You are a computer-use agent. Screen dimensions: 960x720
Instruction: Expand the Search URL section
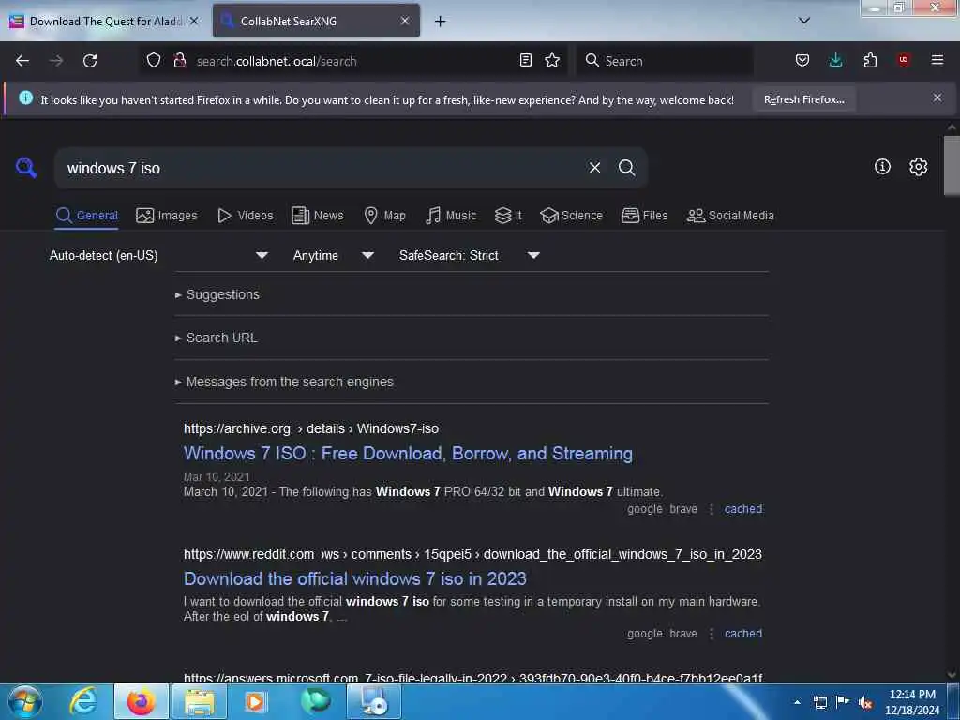click(x=217, y=337)
